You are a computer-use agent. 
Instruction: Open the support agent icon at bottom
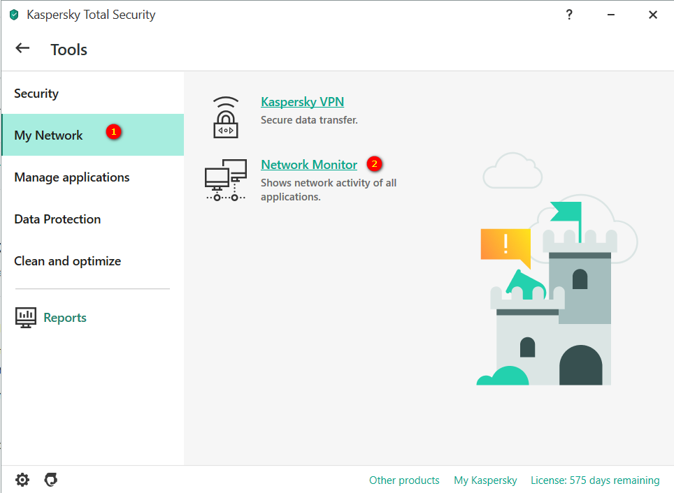coord(51,480)
